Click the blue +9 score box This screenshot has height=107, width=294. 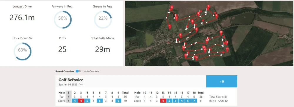222,81
